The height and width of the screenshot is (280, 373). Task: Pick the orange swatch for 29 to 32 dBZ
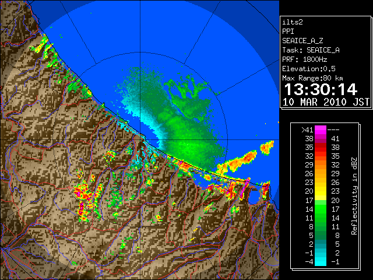point(321,165)
